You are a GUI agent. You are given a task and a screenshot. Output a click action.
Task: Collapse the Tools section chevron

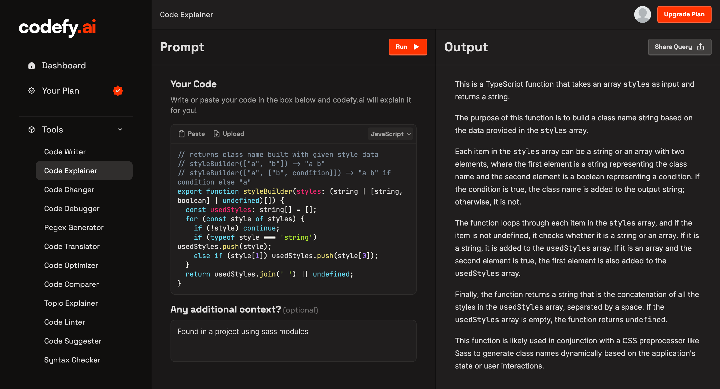tap(120, 130)
